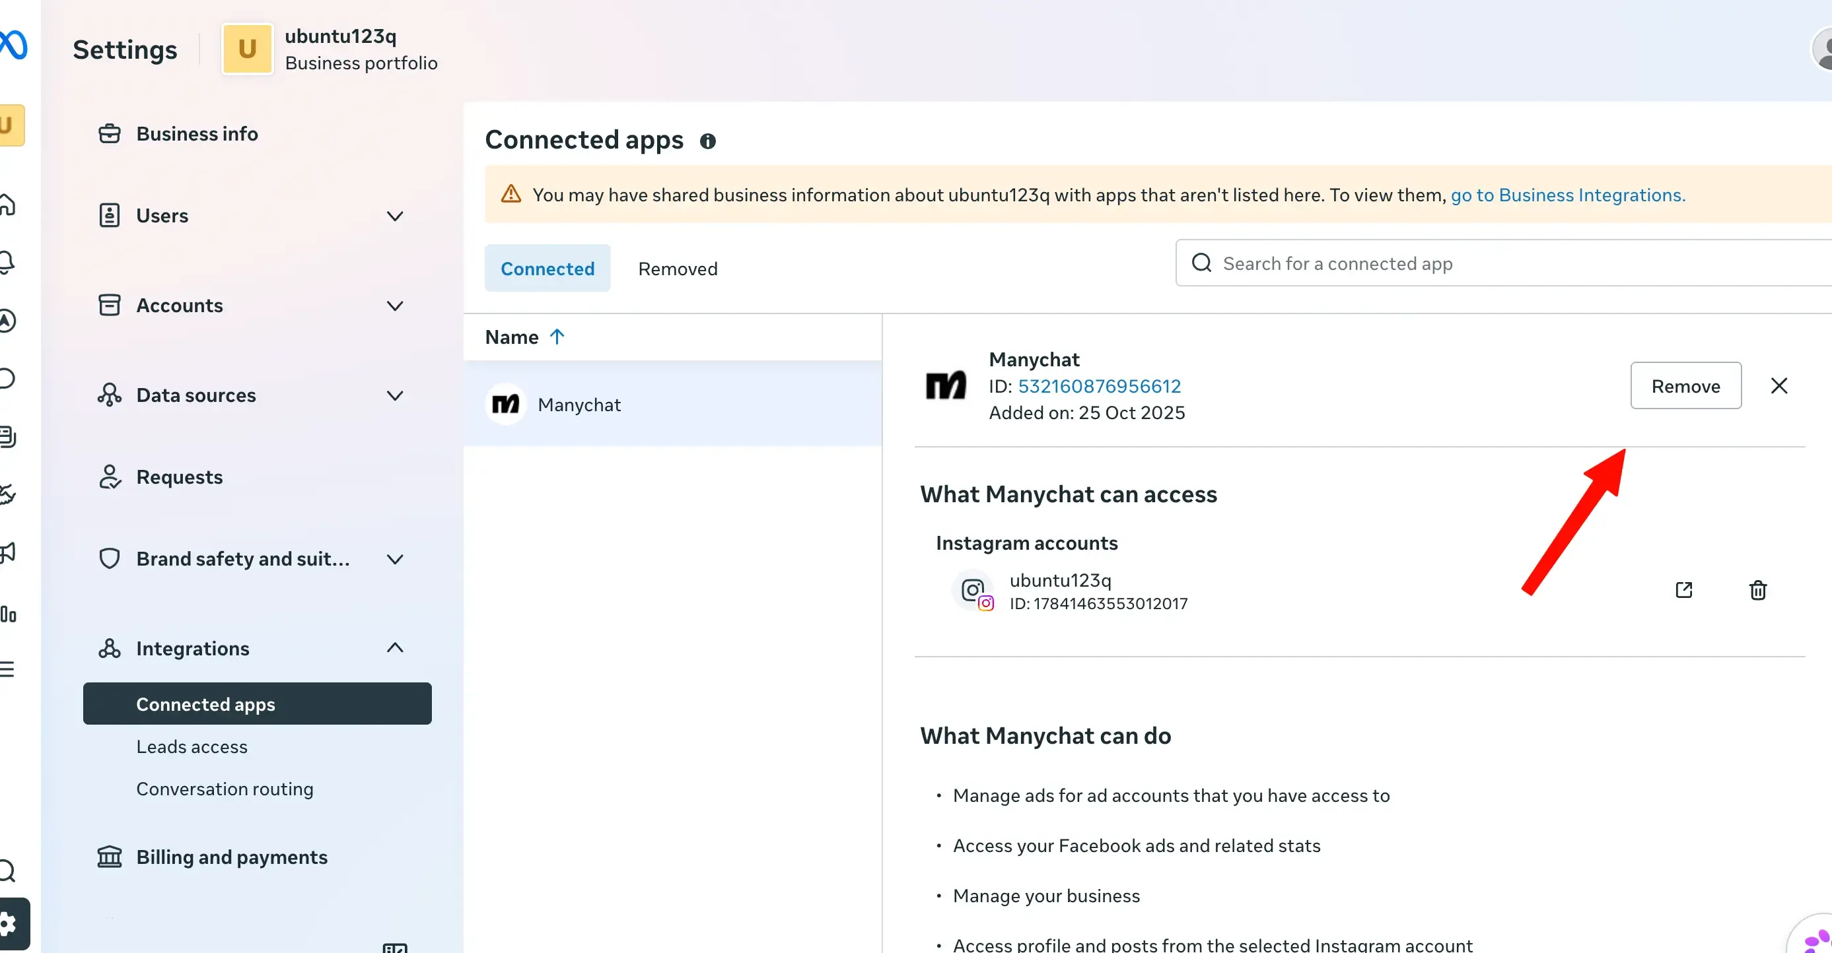Click the info icon next to Connected apps

tap(707, 141)
